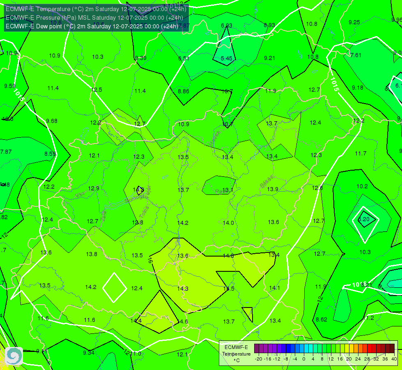Screen dimensions: 402x370
Task: Click the 12.8 value near Tolna
Action: (x=138, y=222)
